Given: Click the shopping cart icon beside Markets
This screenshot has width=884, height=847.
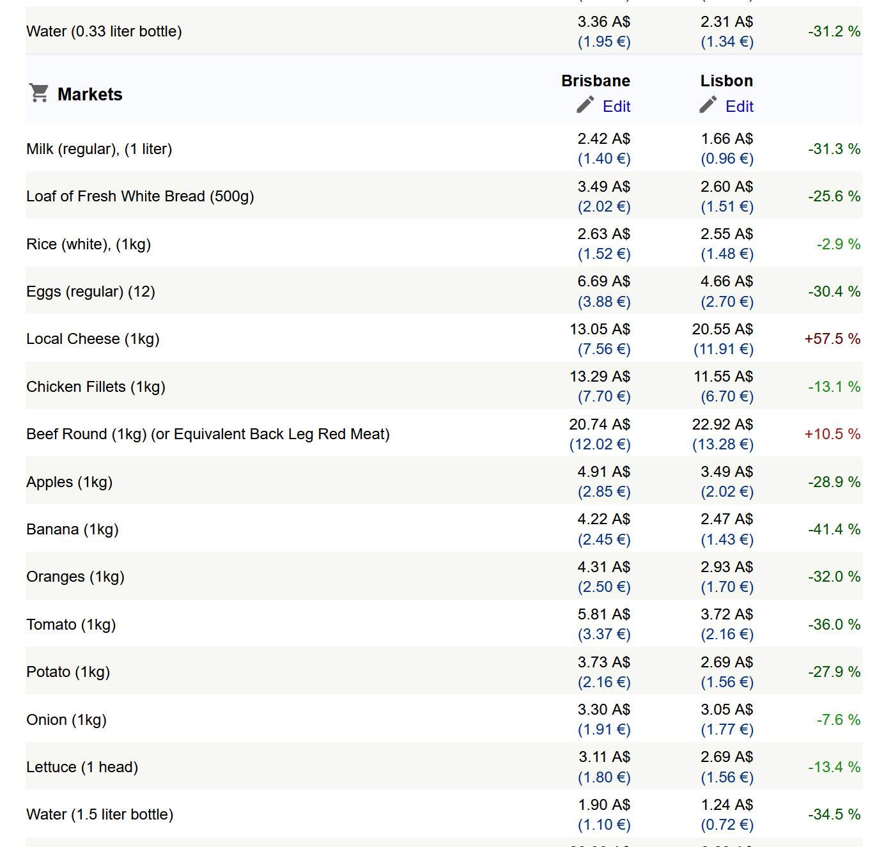Looking at the screenshot, I should coord(39,93).
